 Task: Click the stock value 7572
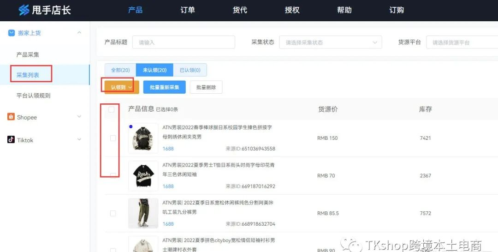(x=425, y=213)
